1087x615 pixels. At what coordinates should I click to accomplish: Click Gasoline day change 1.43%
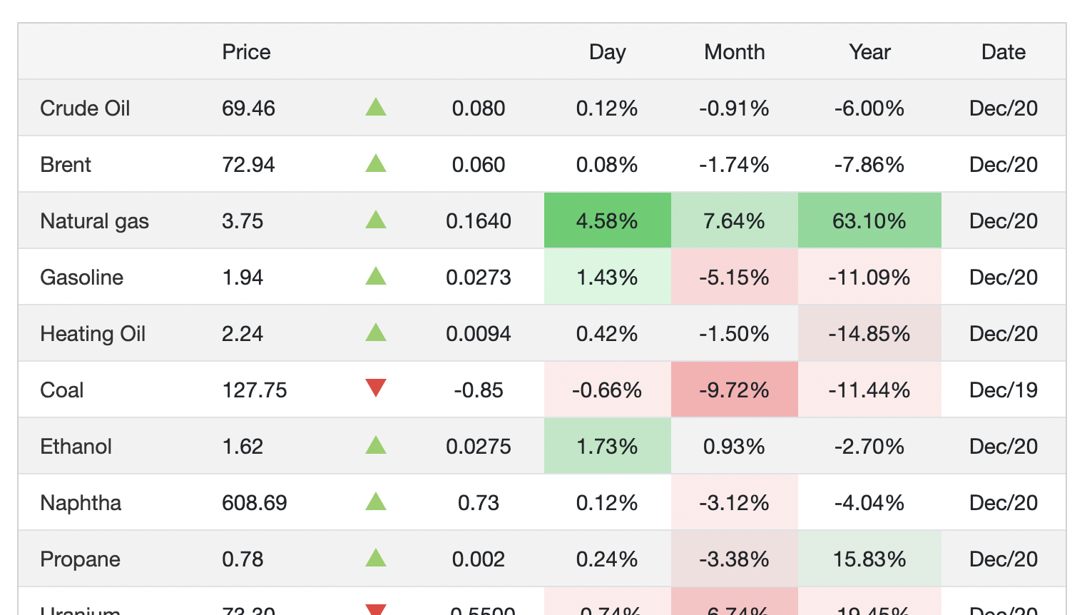[607, 277]
